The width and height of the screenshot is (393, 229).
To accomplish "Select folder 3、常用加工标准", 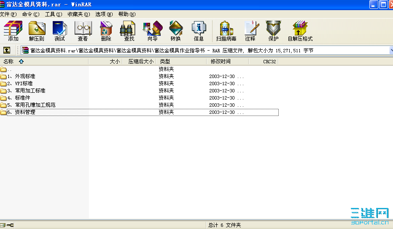I will pyautogui.click(x=23, y=90).
